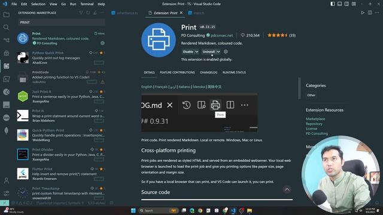Toggle the bottom panel layout icon
This screenshot has width=383, height=215.
[x=339, y=4]
